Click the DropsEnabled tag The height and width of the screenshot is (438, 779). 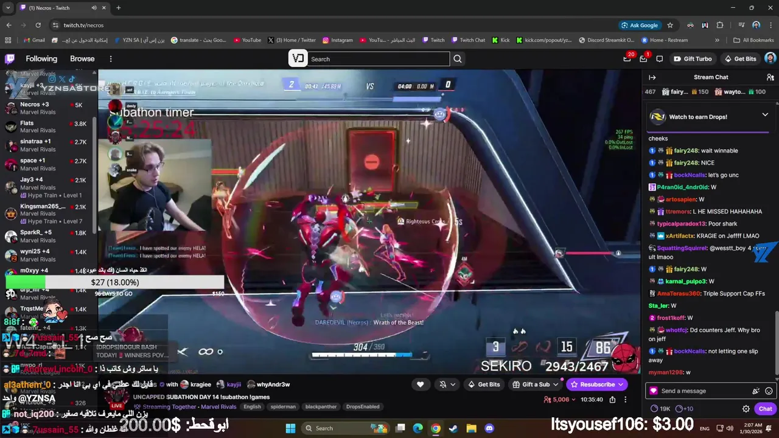(363, 407)
